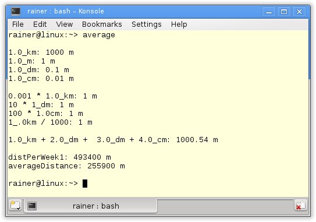The height and width of the screenshot is (222, 316).
Task: Click the '1_.0km / 1000: 1 m' line
Action: click(x=51, y=122)
